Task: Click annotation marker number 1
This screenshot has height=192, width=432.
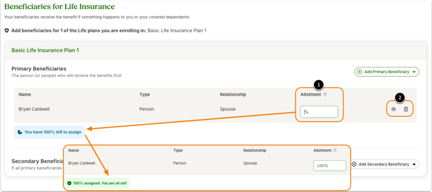Action: (319, 85)
